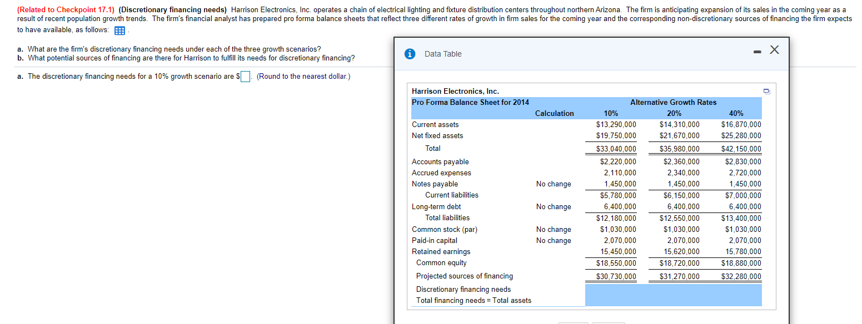This screenshot has width=862, height=324.
Task: Click the Accrued expenses row label
Action: point(441,173)
